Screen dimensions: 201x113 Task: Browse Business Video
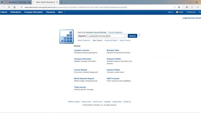click(x=113, y=50)
